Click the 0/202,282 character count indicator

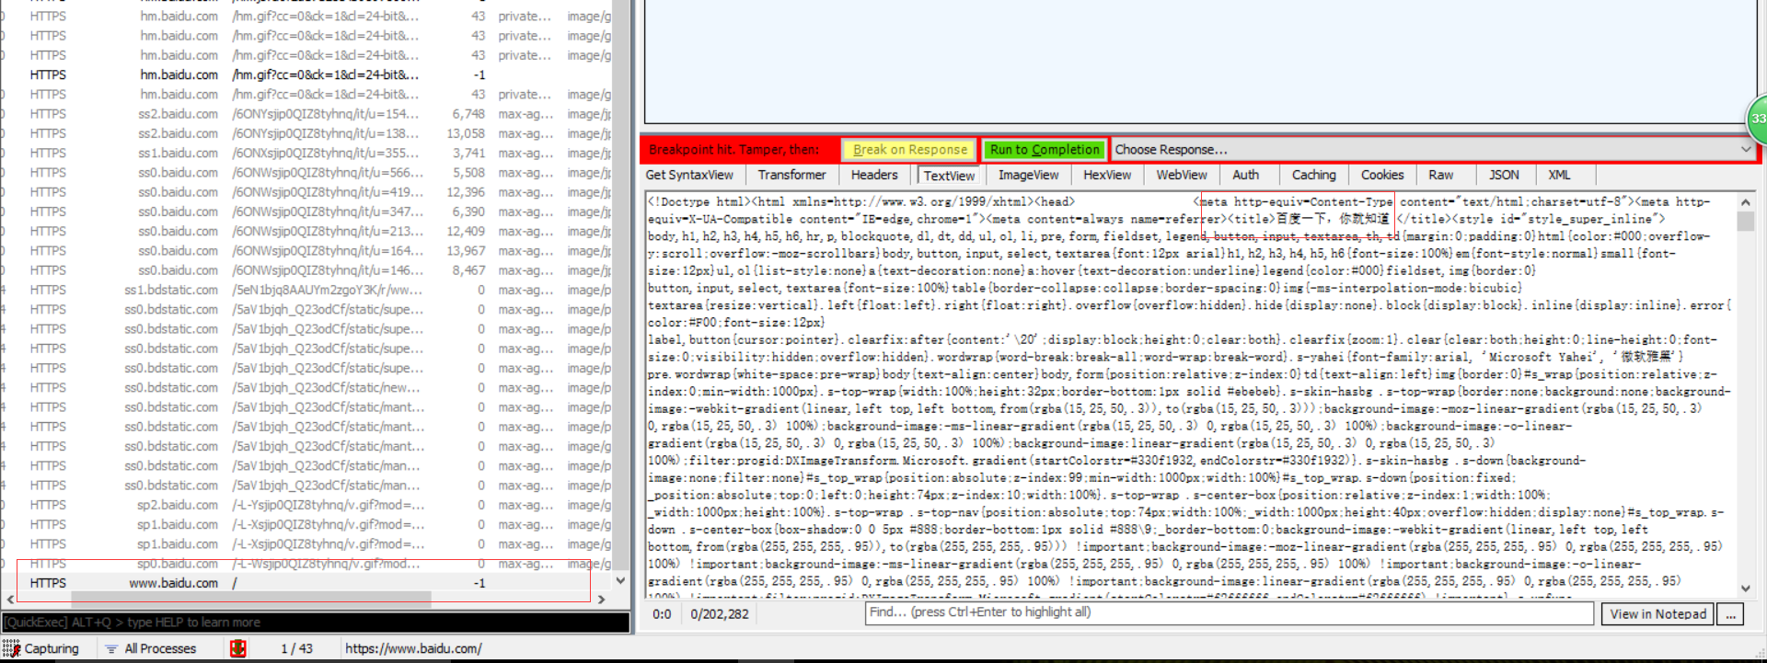[x=720, y=613]
